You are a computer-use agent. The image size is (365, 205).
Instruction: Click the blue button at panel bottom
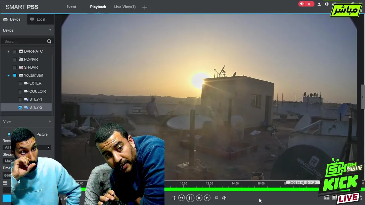(7, 198)
